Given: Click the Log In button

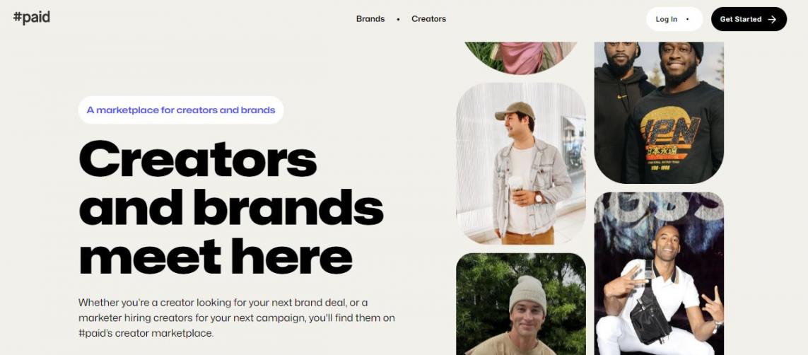Looking at the screenshot, I should coord(674,19).
